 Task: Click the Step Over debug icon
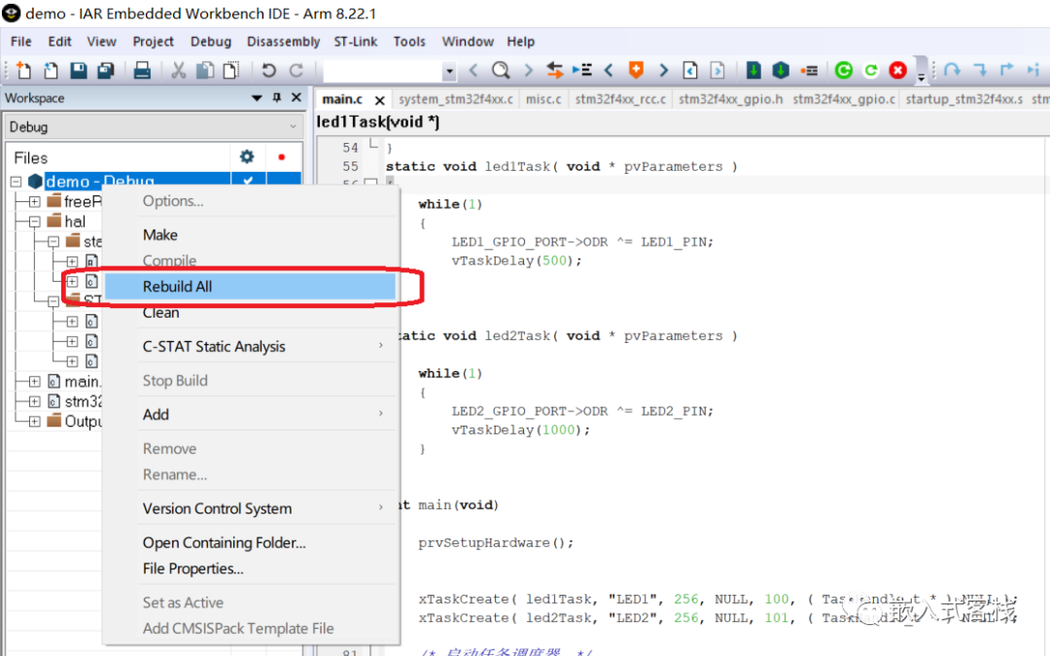click(x=952, y=70)
